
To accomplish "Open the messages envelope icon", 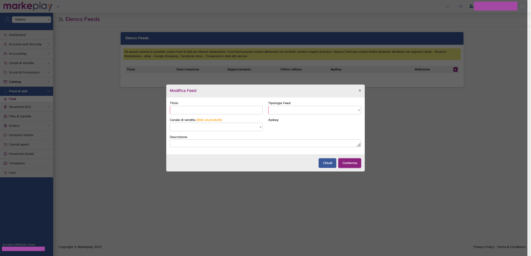I will (460, 6).
